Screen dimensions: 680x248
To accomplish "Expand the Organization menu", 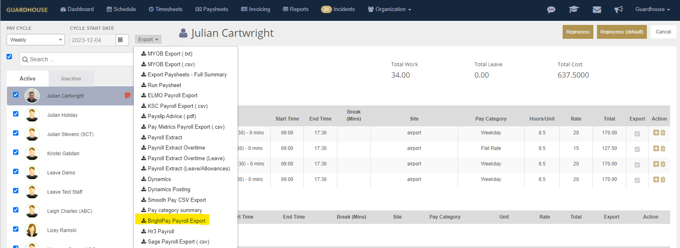I will point(390,9).
